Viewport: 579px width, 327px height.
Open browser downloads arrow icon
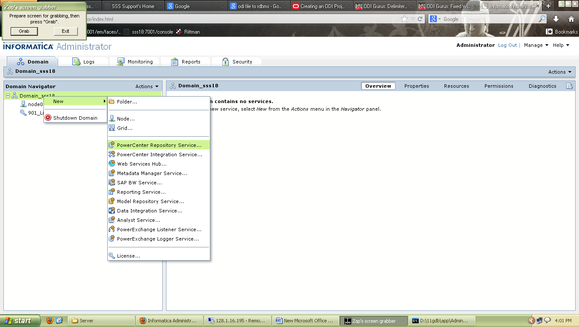556,19
